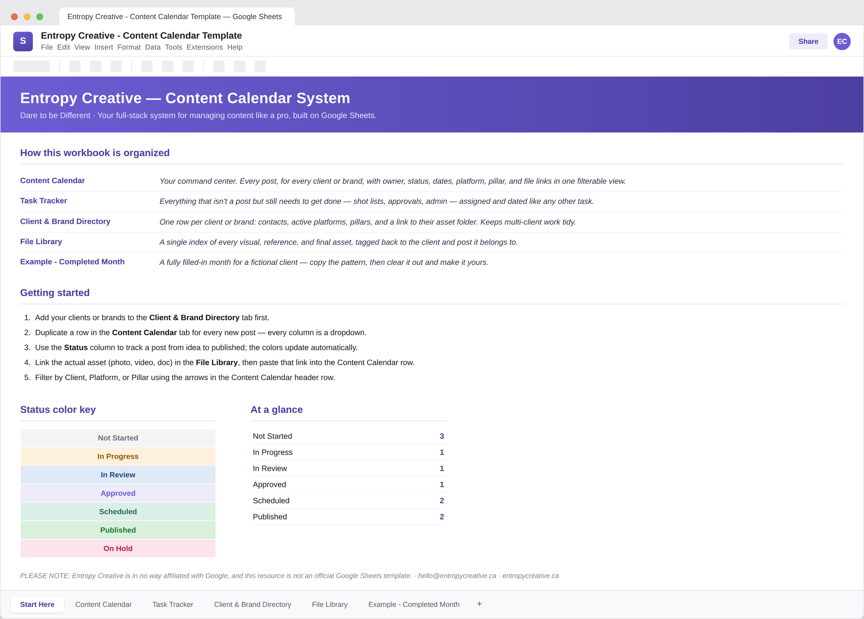864x619 pixels.
Task: Open the View menu
Action: click(82, 47)
